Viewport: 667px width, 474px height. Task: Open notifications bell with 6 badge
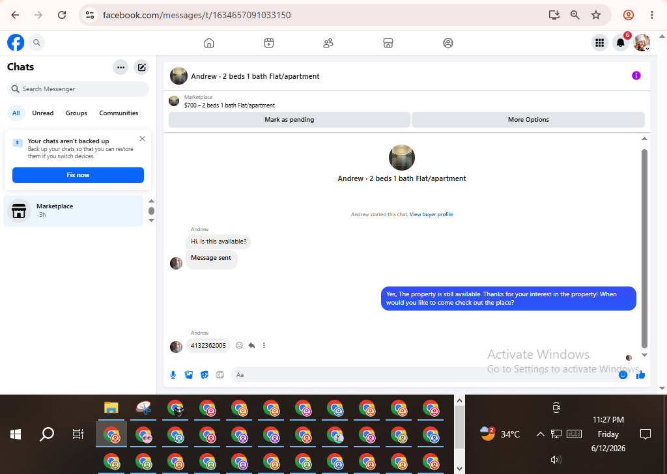pyautogui.click(x=621, y=42)
